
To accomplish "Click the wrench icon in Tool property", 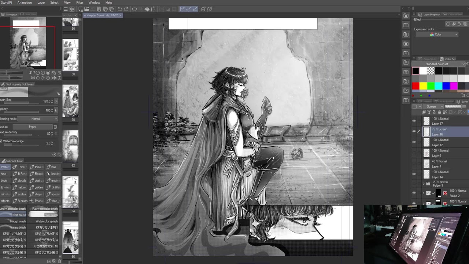I will [59, 154].
